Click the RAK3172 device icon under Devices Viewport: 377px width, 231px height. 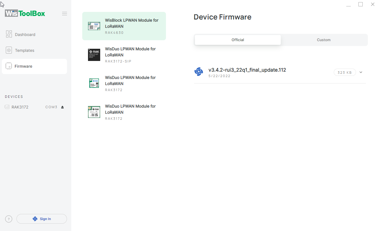pos(7,107)
